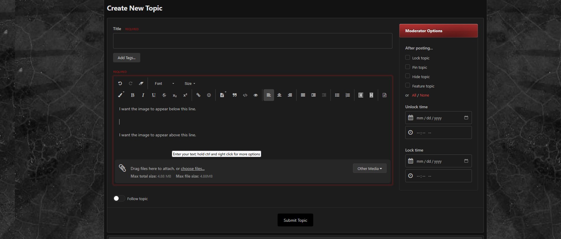Open the emoticon picker
561x239 pixels.
[209, 95]
